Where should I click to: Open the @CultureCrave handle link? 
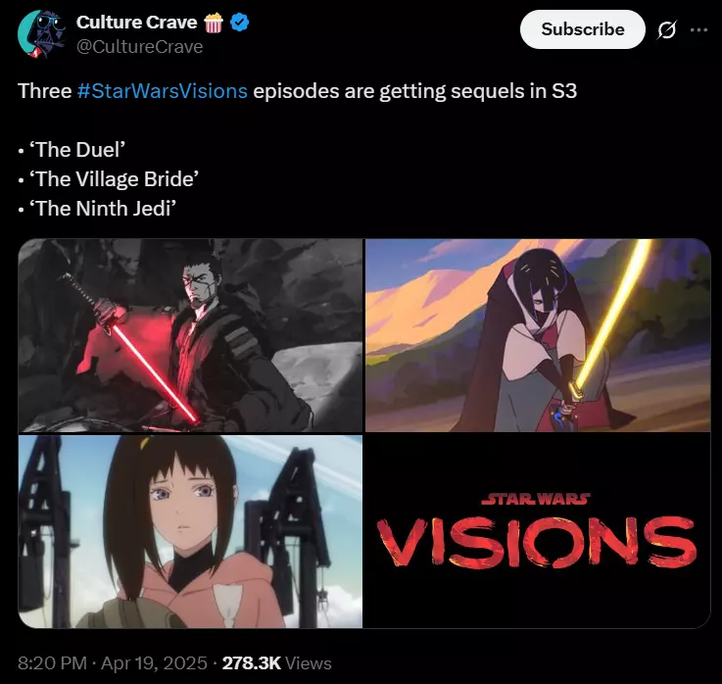[139, 47]
